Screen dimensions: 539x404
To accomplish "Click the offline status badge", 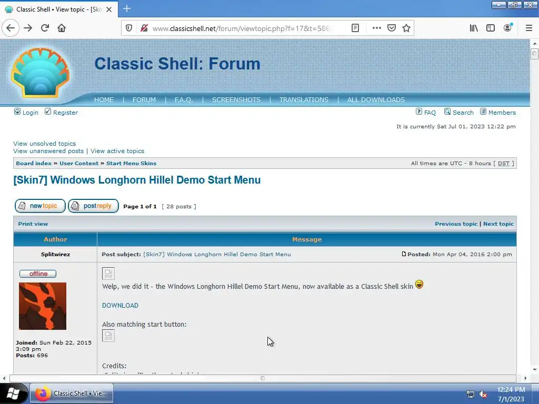I will [x=38, y=274].
